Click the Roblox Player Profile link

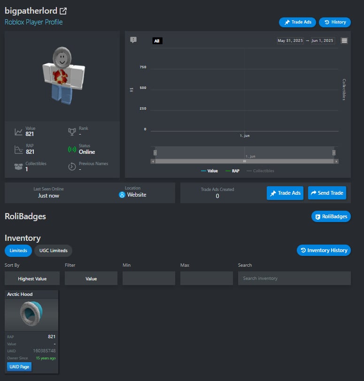click(x=34, y=22)
